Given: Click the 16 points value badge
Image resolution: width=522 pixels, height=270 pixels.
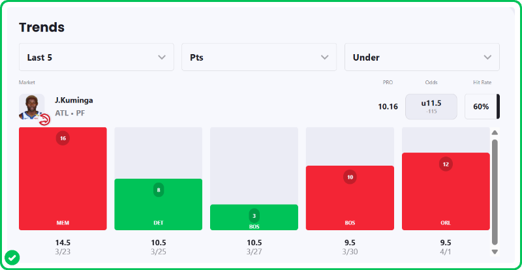Looking at the screenshot, I should pos(63,138).
